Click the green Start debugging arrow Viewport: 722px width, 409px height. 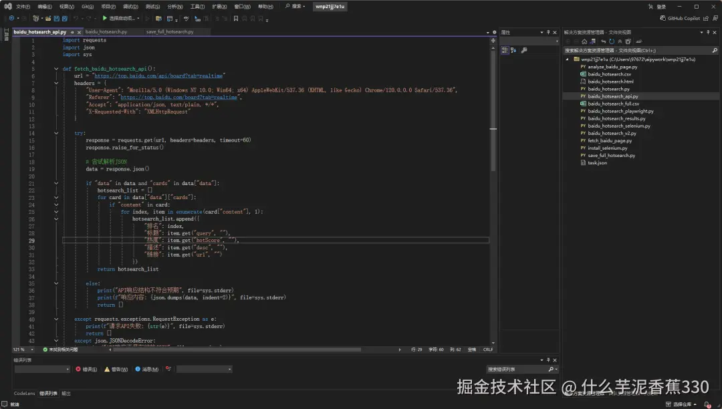click(x=104, y=19)
